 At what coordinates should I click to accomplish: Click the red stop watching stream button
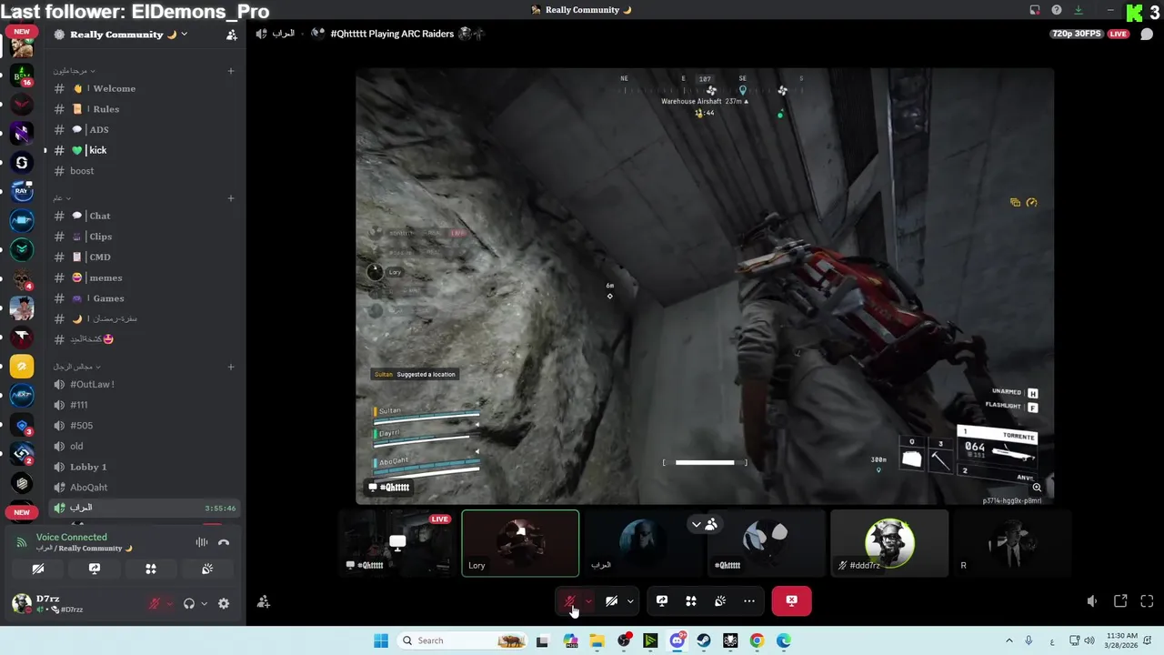(791, 601)
